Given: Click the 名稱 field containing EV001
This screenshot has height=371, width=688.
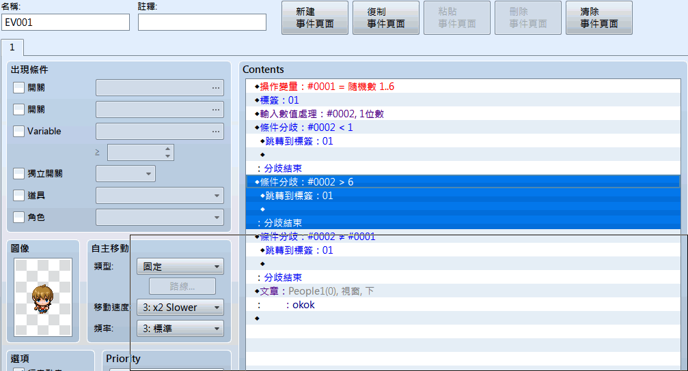Looking at the screenshot, I should (66, 23).
